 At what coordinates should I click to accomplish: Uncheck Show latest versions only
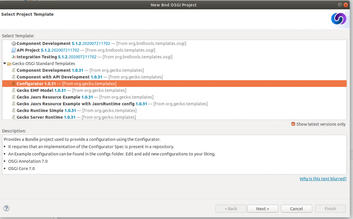click(293, 124)
